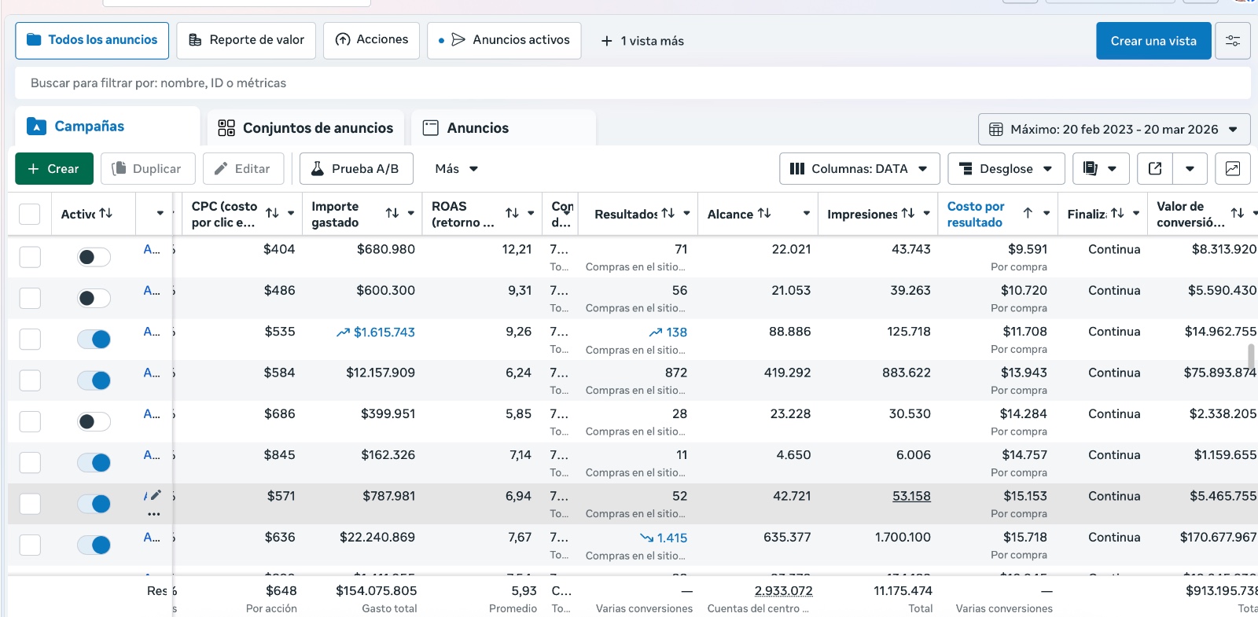Sort by the CPC column arrows
1258x617 pixels.
(x=272, y=213)
